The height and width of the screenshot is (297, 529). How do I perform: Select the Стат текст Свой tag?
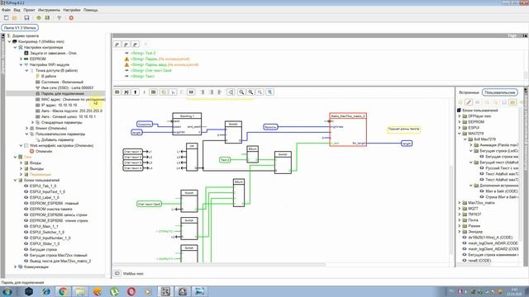click(149, 204)
